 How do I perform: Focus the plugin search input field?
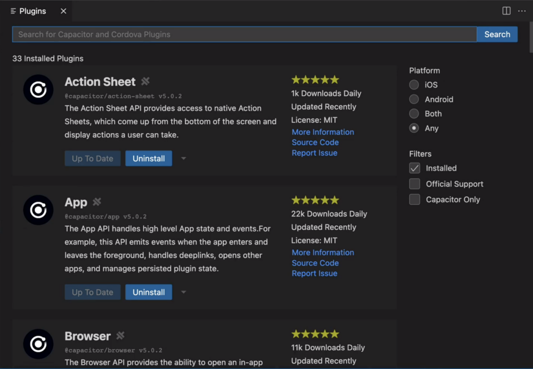coord(244,34)
